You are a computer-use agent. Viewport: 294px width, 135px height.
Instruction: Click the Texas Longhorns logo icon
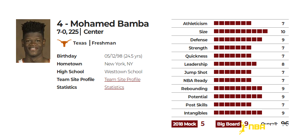click(64, 43)
